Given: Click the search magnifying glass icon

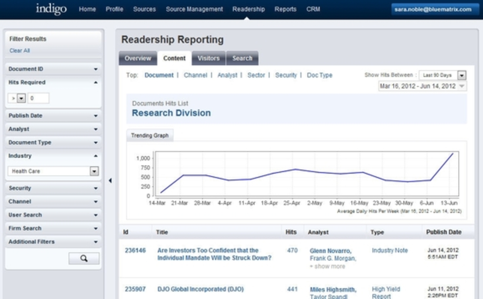Looking at the screenshot, I should pyautogui.click(x=84, y=258).
